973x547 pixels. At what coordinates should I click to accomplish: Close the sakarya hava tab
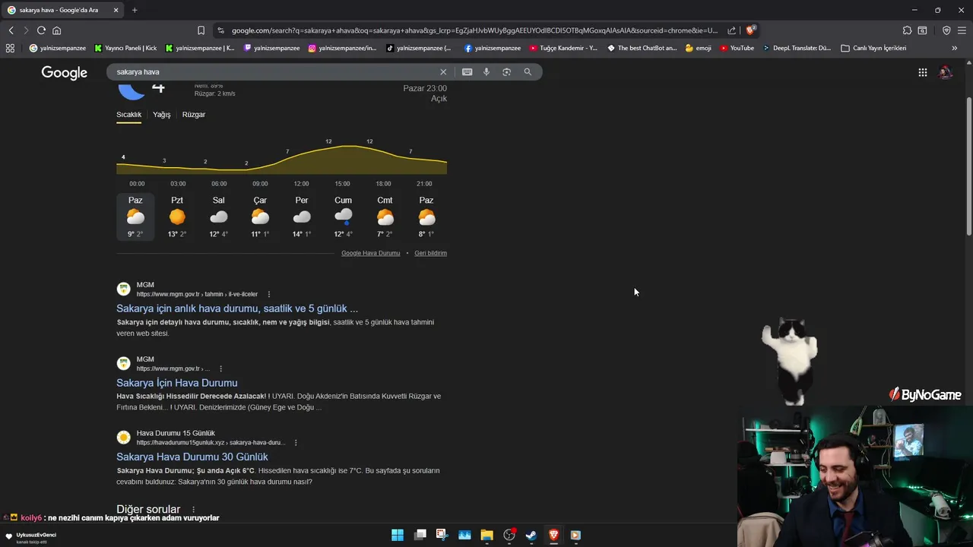116,10
